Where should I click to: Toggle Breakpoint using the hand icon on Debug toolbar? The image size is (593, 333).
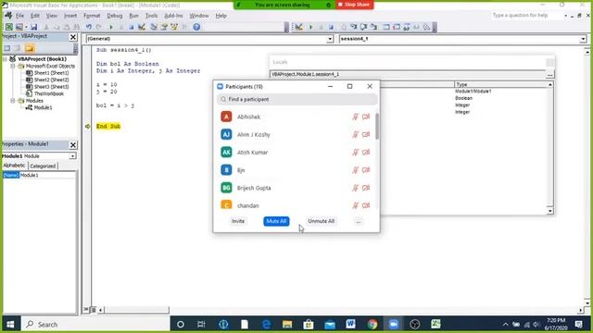pos(344,27)
